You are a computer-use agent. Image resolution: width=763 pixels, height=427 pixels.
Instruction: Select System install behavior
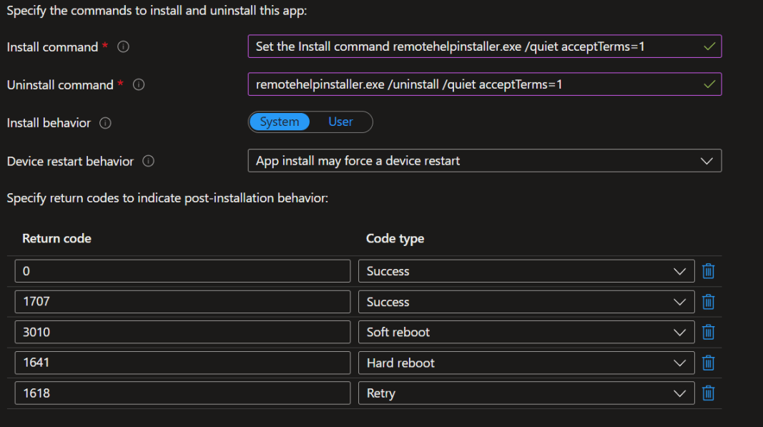[x=279, y=122]
